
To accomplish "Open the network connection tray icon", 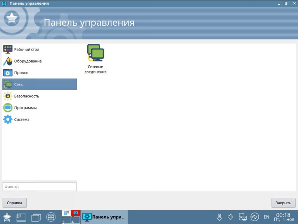I will click(x=243, y=217).
